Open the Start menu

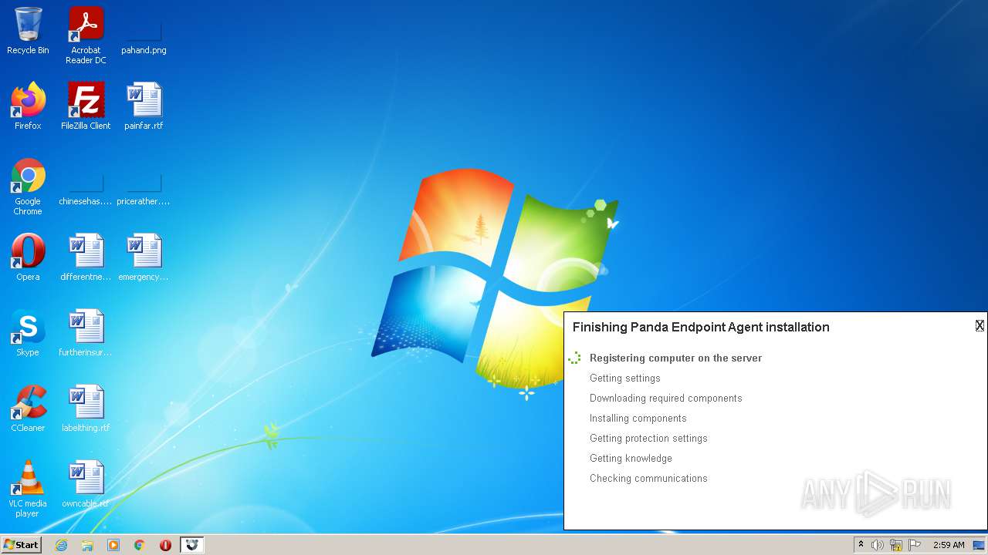(22, 544)
